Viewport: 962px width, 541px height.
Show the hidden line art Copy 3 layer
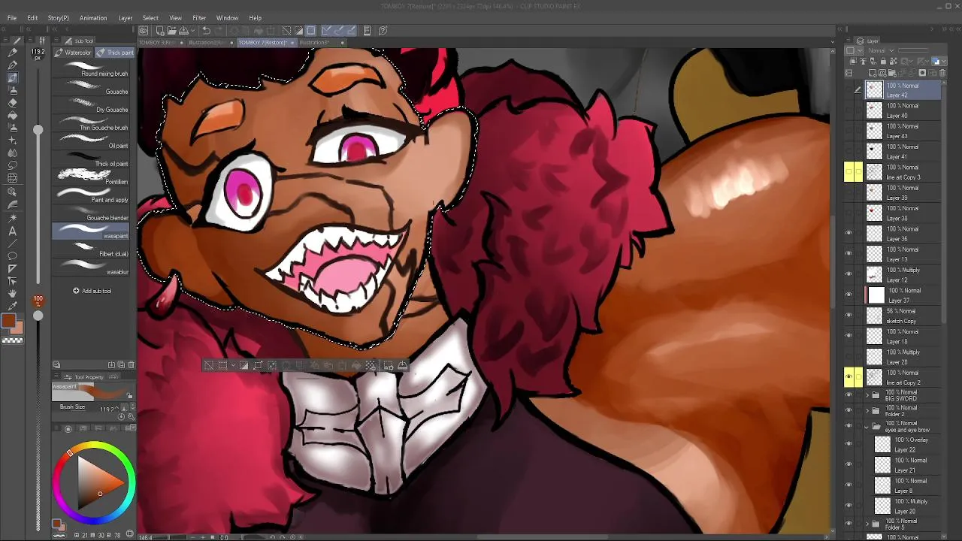click(849, 172)
